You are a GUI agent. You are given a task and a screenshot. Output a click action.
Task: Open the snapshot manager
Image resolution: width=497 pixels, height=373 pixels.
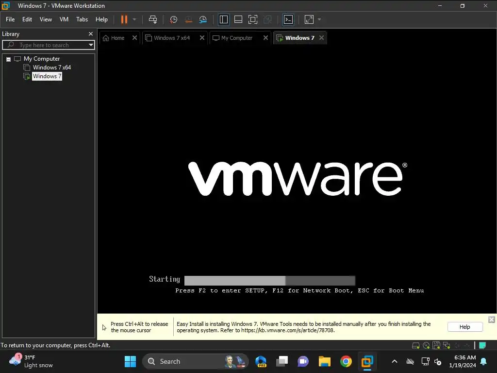click(x=203, y=19)
